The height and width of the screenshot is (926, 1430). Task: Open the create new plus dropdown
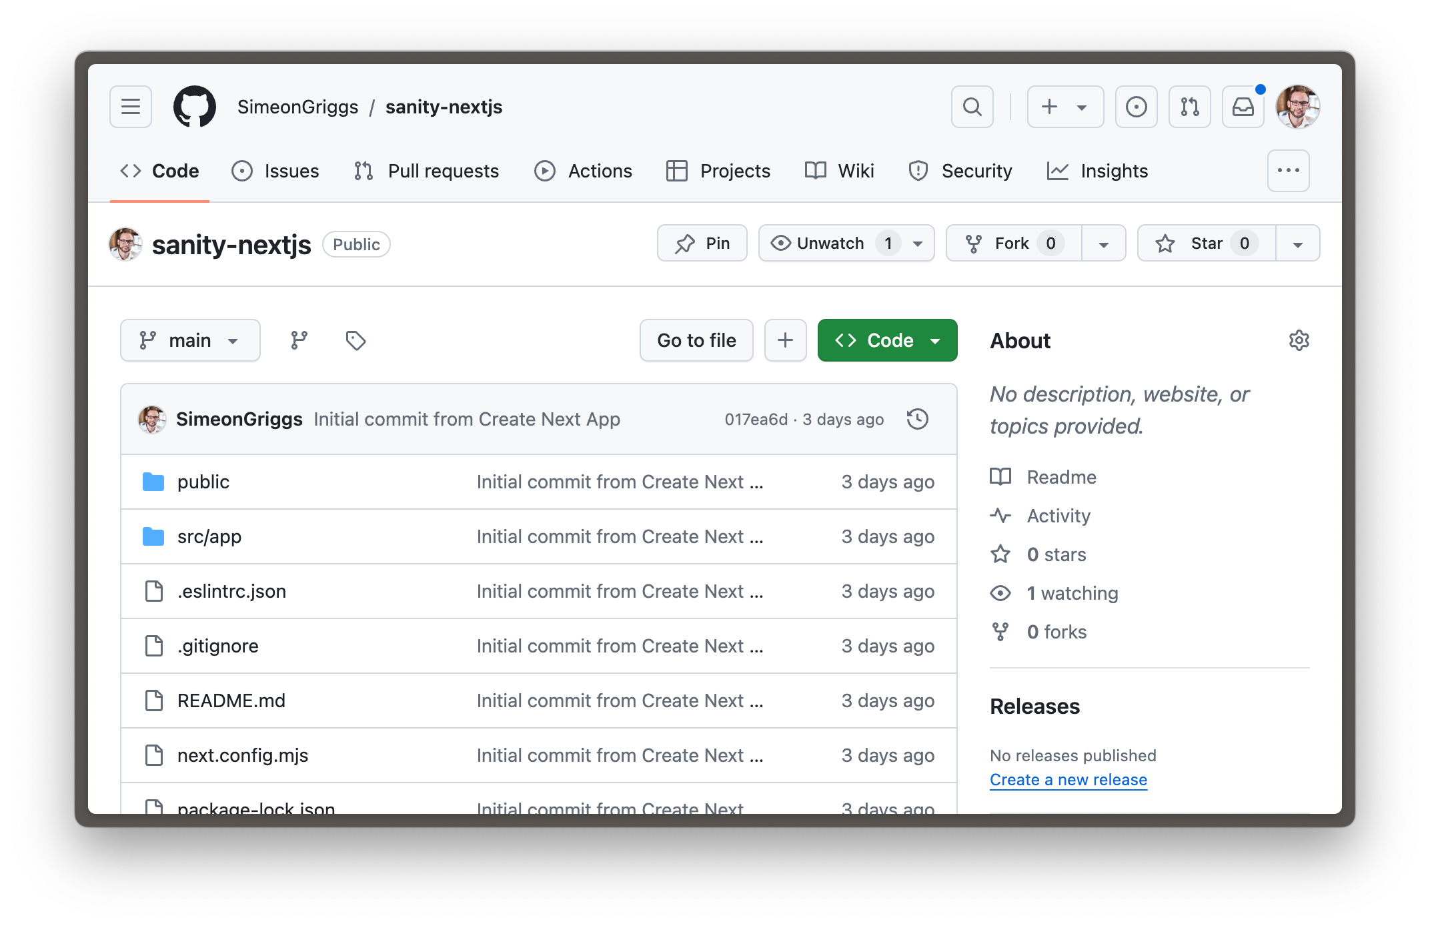click(x=1066, y=107)
